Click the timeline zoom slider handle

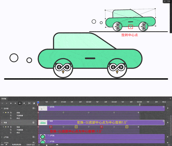(47, 145)
